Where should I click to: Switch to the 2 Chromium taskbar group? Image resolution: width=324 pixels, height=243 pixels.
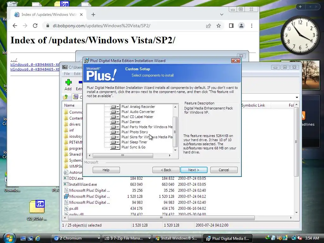pyautogui.click(x=76, y=238)
